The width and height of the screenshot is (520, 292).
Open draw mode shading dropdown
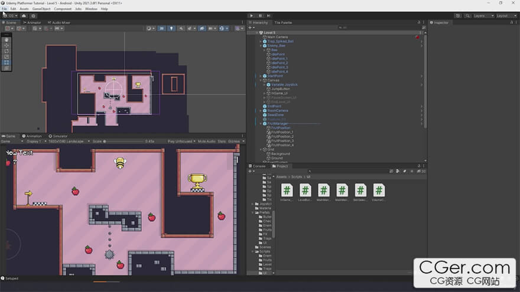click(151, 28)
